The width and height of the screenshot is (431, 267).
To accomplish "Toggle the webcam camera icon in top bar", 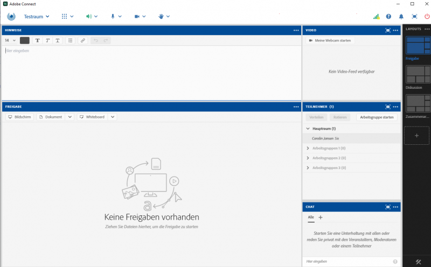I will click(x=137, y=17).
